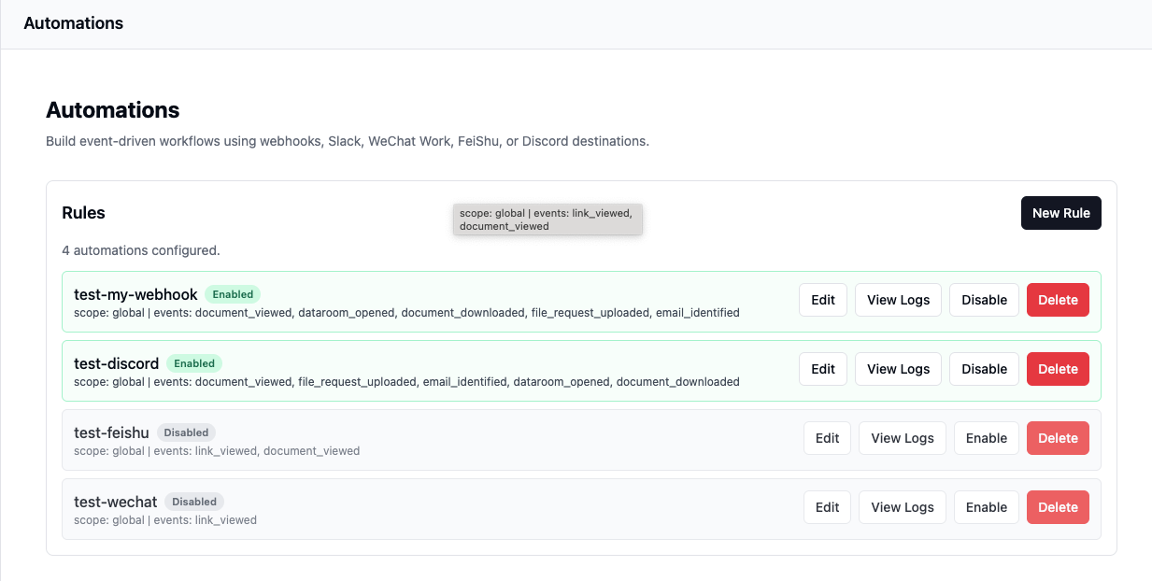Disable the test-my-webhook automation
1152x581 pixels.
point(984,300)
